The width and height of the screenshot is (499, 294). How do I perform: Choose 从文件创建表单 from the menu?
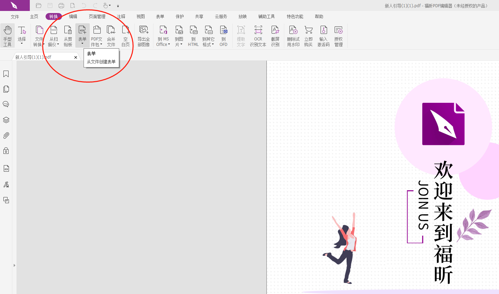click(101, 62)
